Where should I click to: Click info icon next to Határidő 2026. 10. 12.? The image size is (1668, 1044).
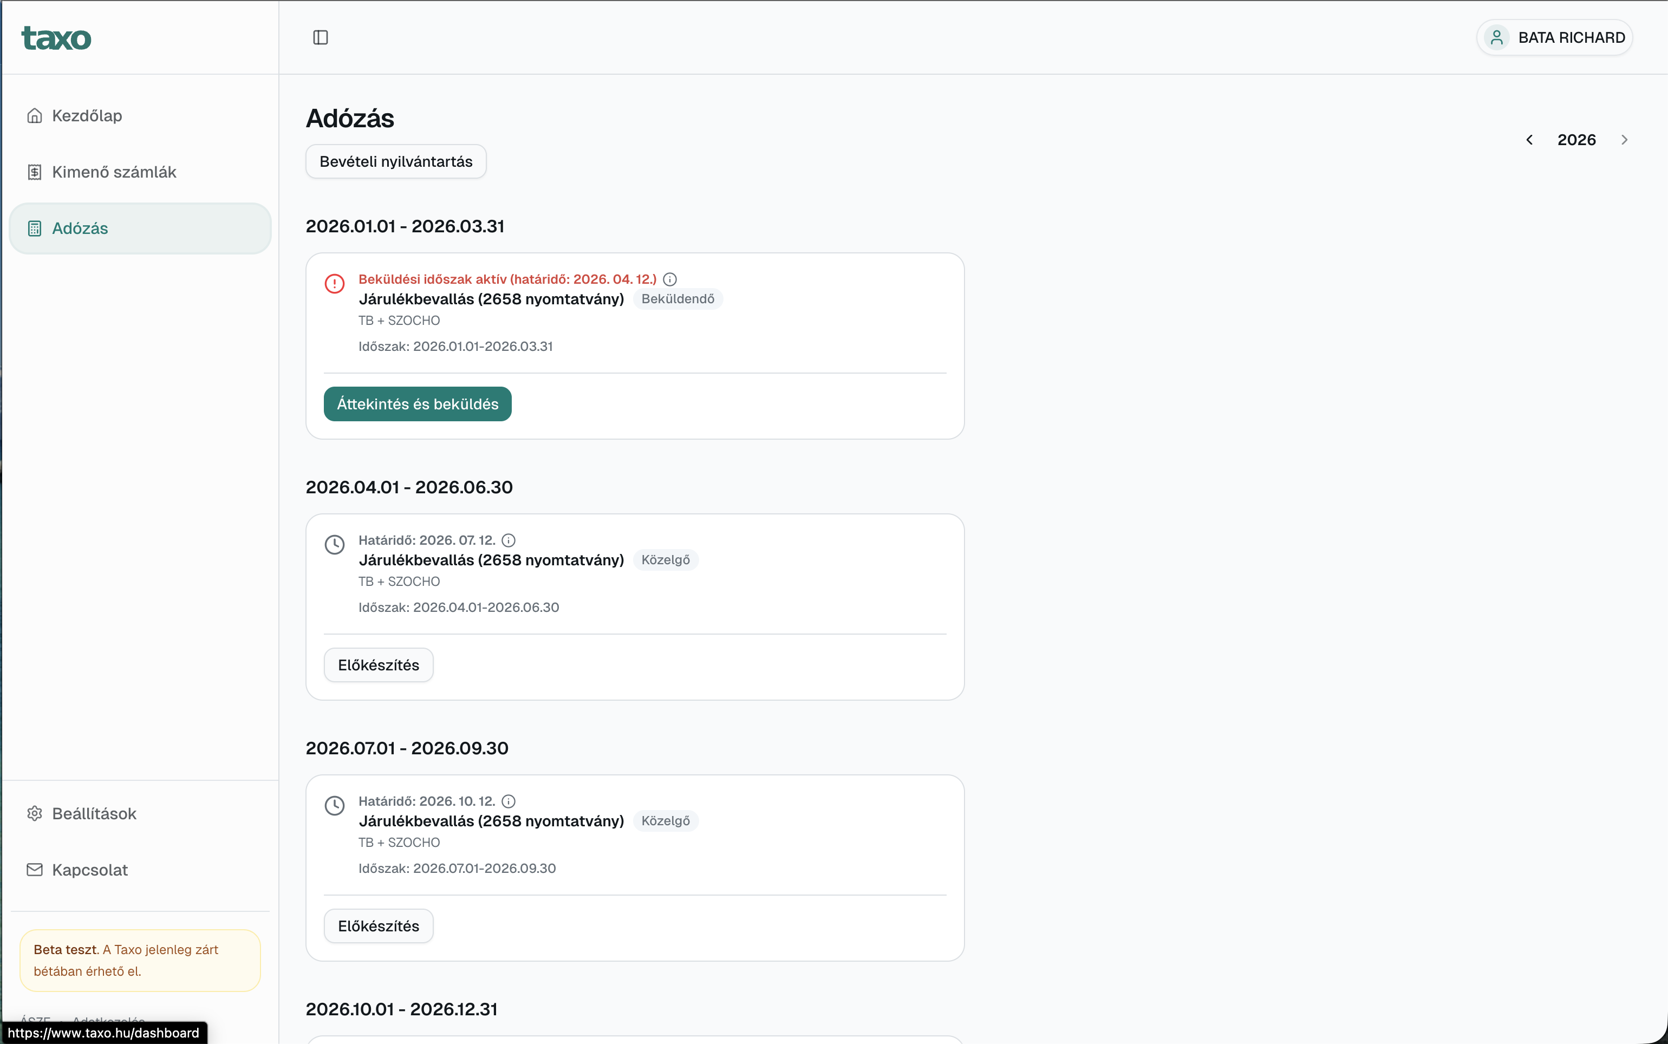(x=508, y=801)
